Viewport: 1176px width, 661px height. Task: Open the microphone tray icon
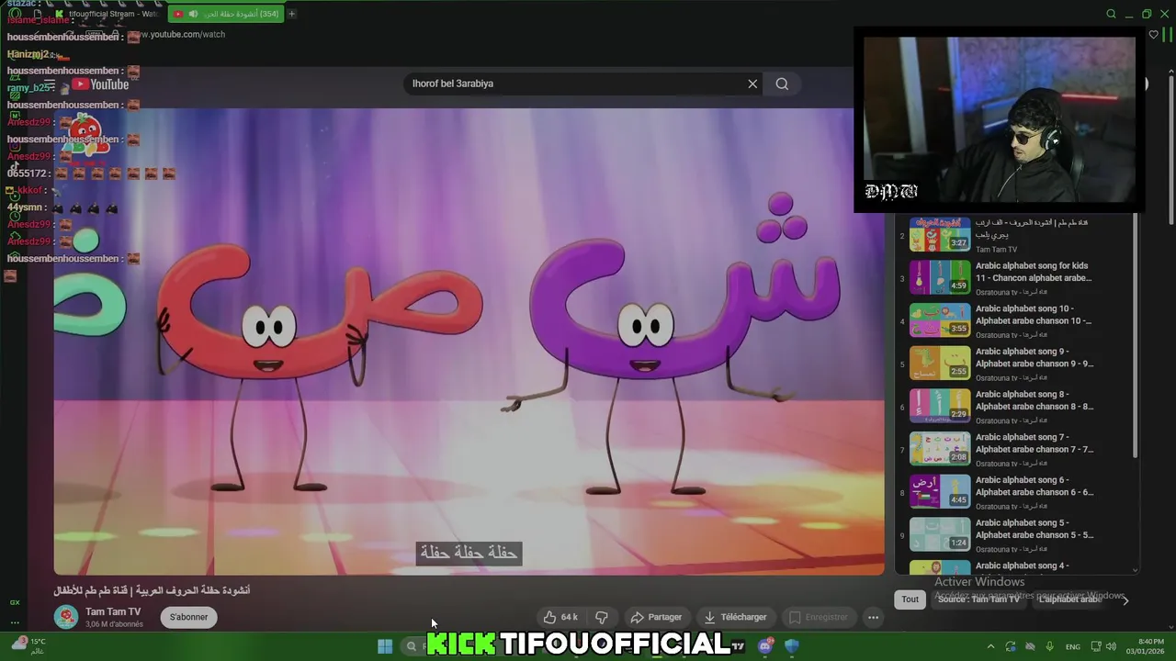[1049, 646]
